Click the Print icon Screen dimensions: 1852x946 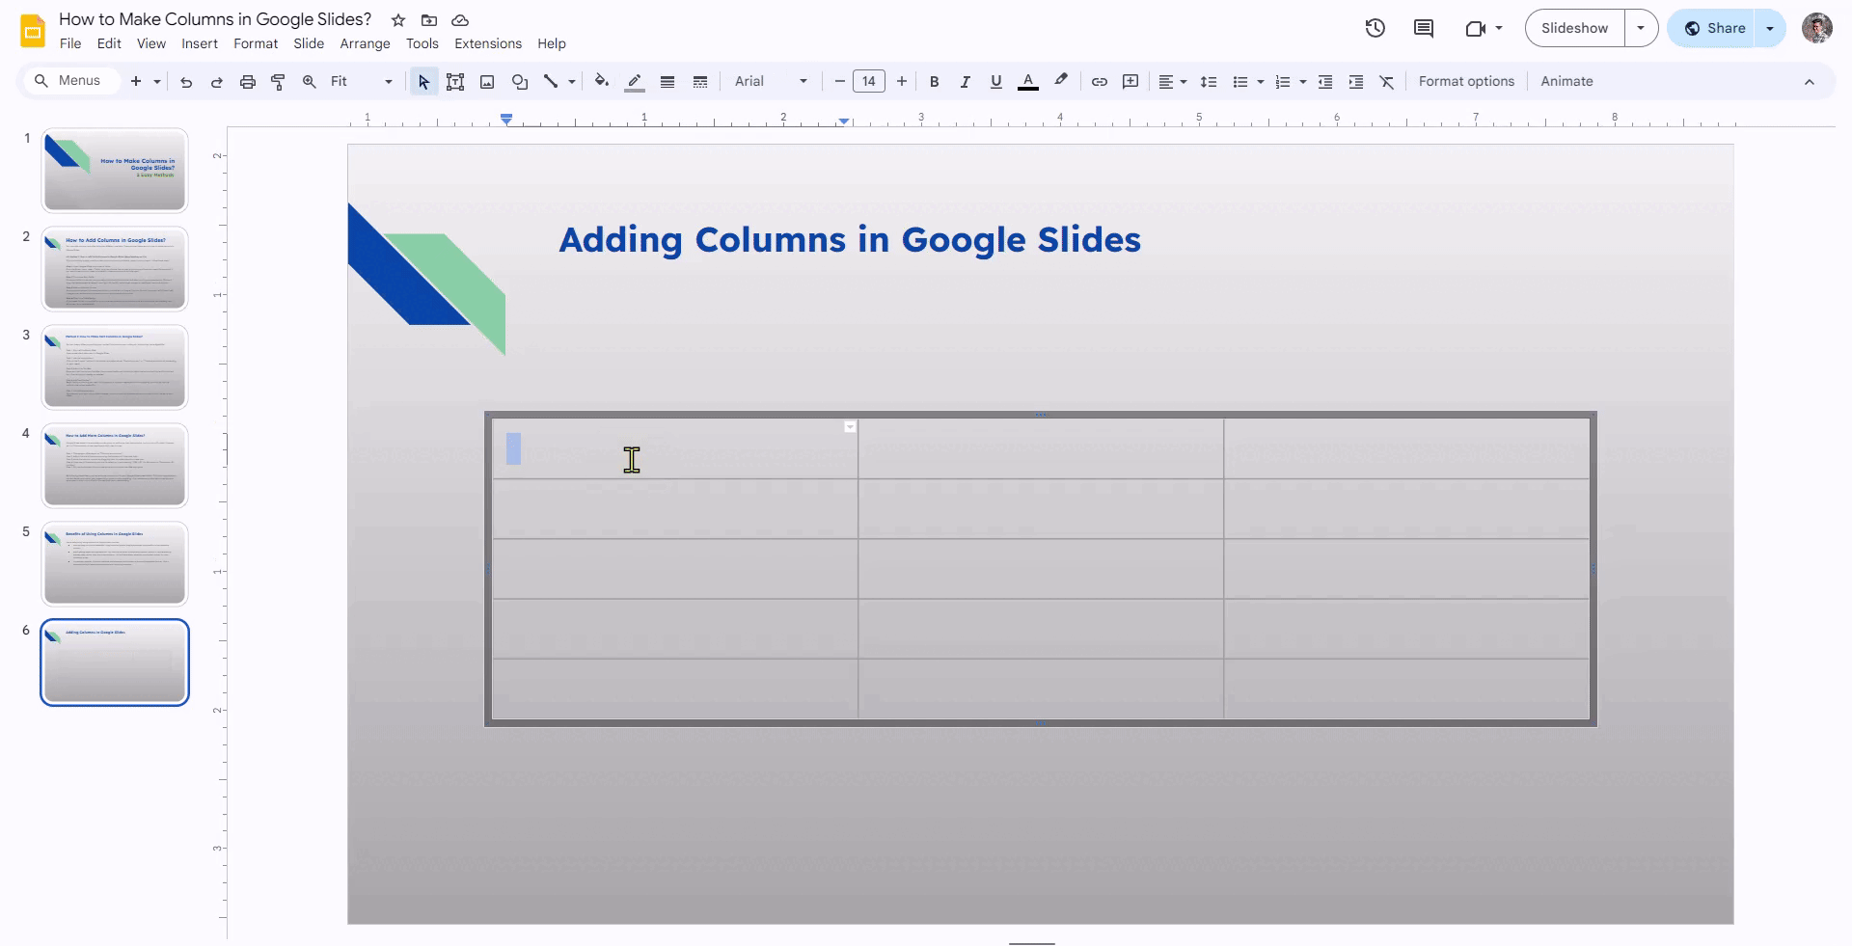(248, 82)
